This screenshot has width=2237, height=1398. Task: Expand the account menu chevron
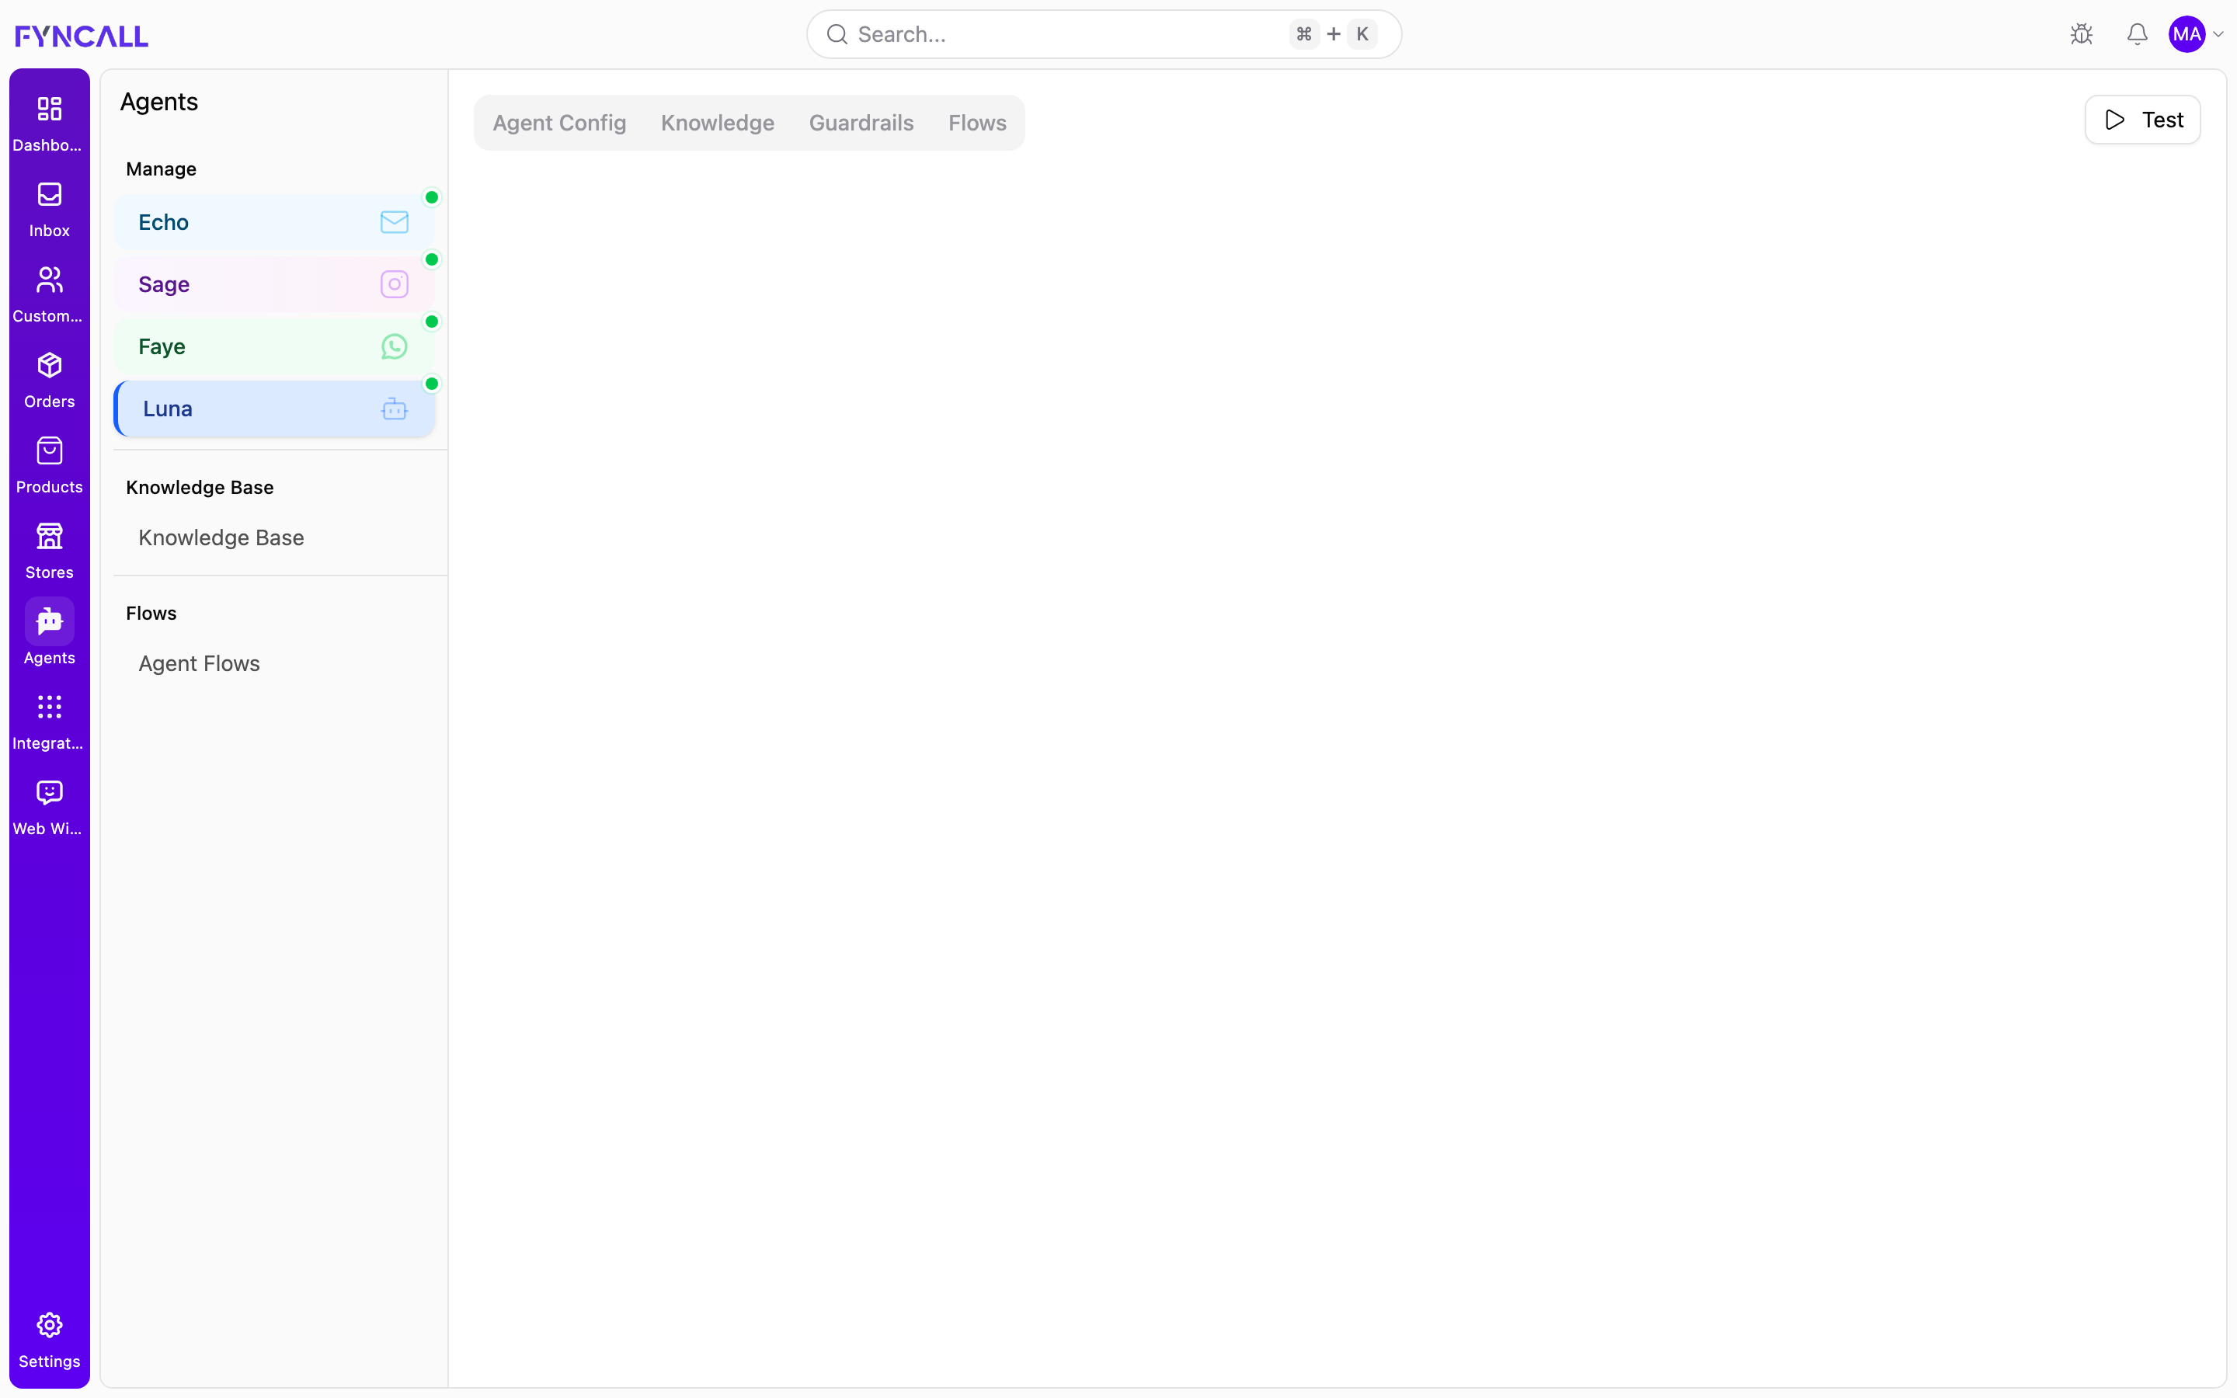point(2218,35)
